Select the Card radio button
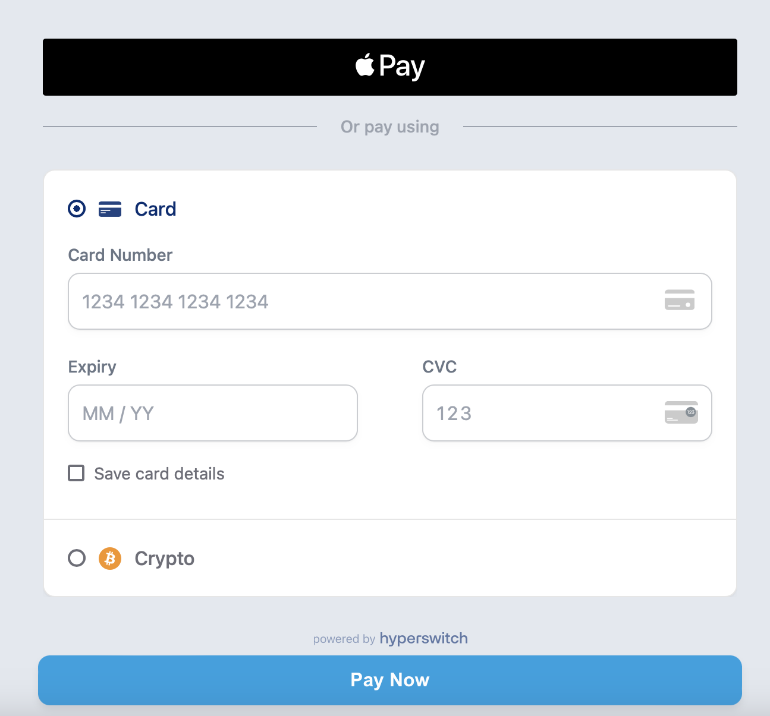This screenshot has width=770, height=716. tap(77, 209)
